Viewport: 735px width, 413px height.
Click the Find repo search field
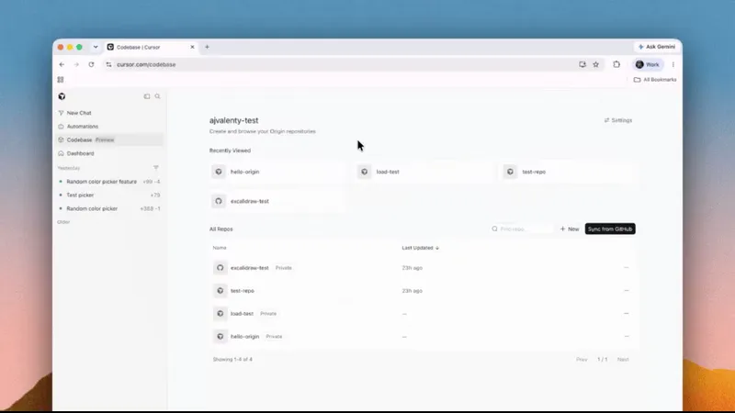(x=521, y=229)
